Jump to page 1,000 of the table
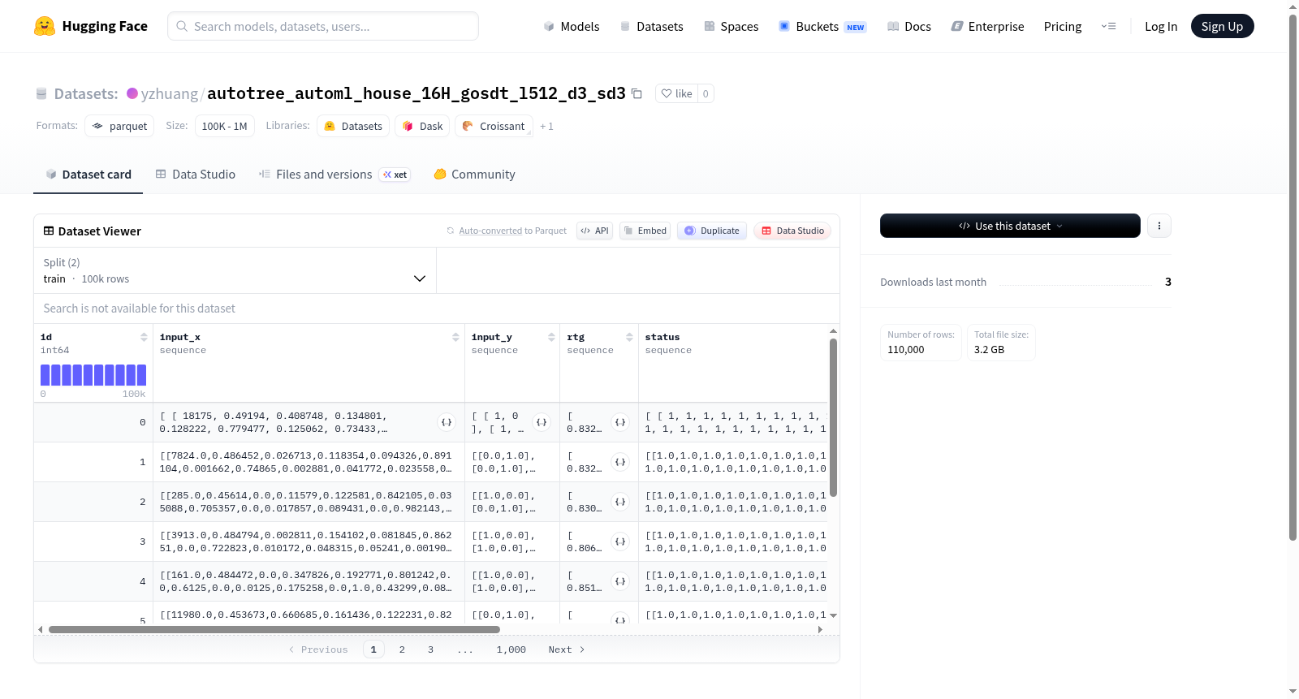Viewport: 1299px width, 699px height. pos(511,649)
